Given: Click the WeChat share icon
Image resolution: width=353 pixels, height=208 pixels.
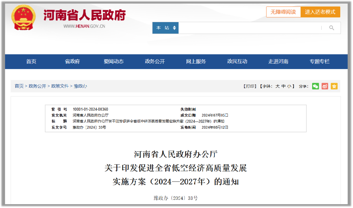Looking at the screenshot, I should pyautogui.click(x=315, y=86).
